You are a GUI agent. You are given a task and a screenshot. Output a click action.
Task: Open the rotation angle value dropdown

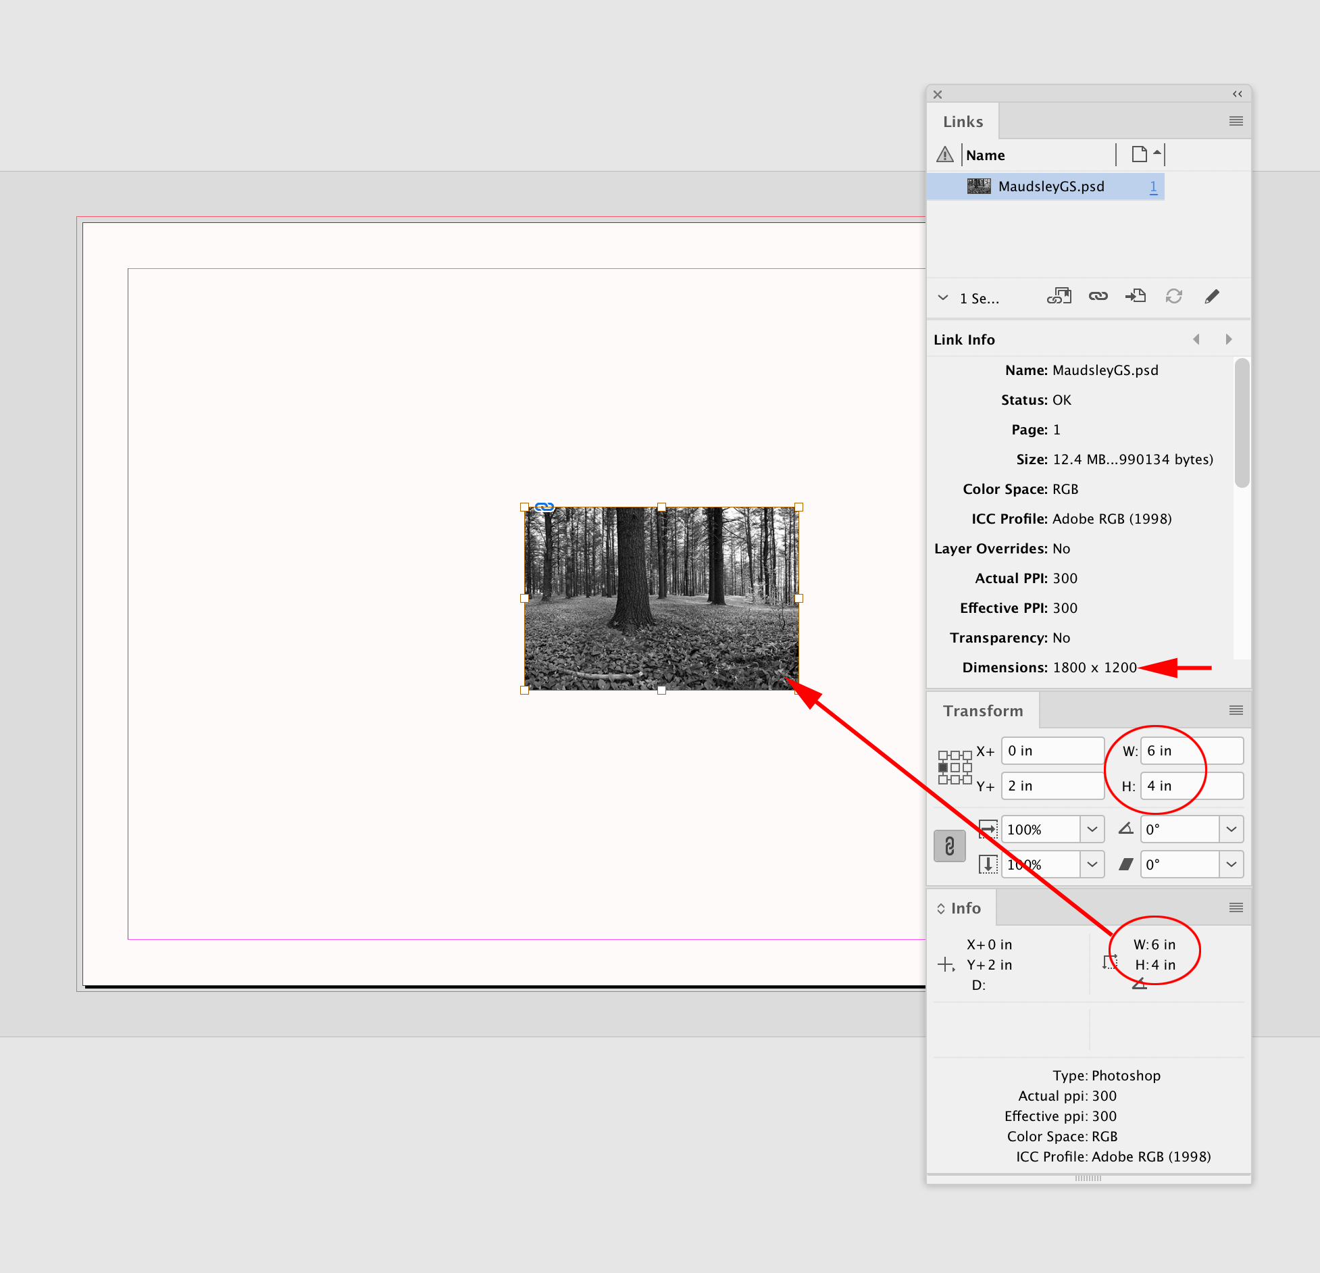[1232, 829]
